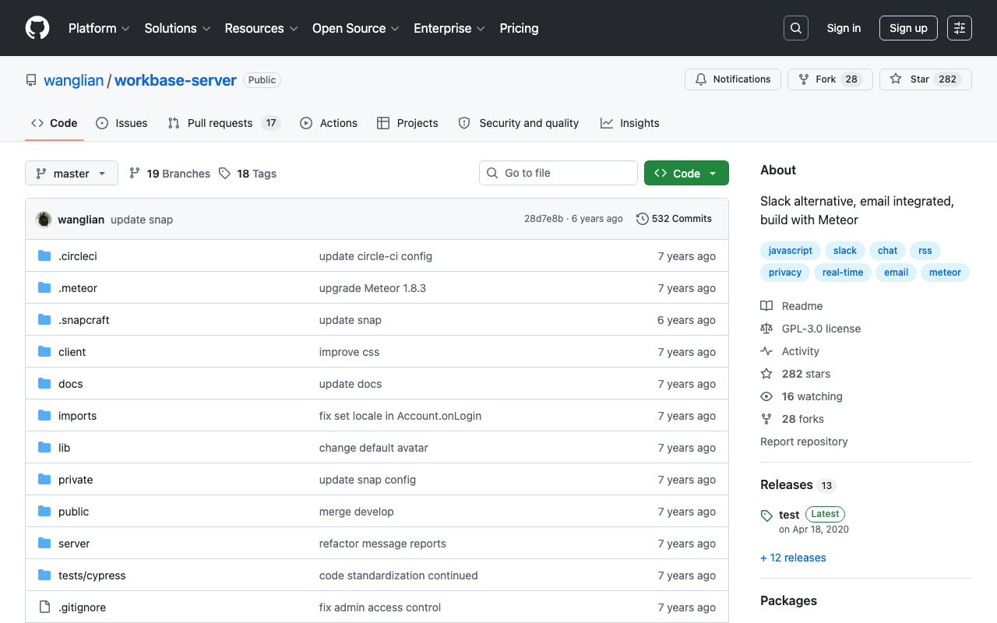Select the javascript topic tag
The width and height of the screenshot is (997, 623).
(x=791, y=251)
